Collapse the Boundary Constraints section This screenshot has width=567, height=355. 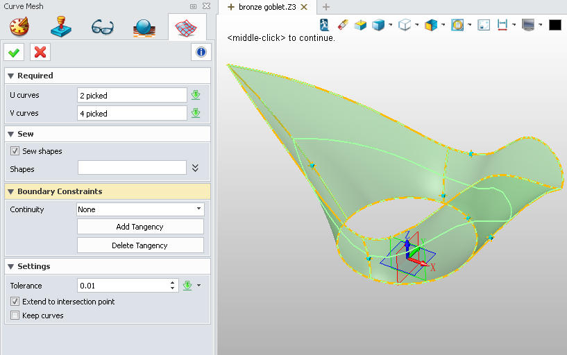pyautogui.click(x=11, y=191)
